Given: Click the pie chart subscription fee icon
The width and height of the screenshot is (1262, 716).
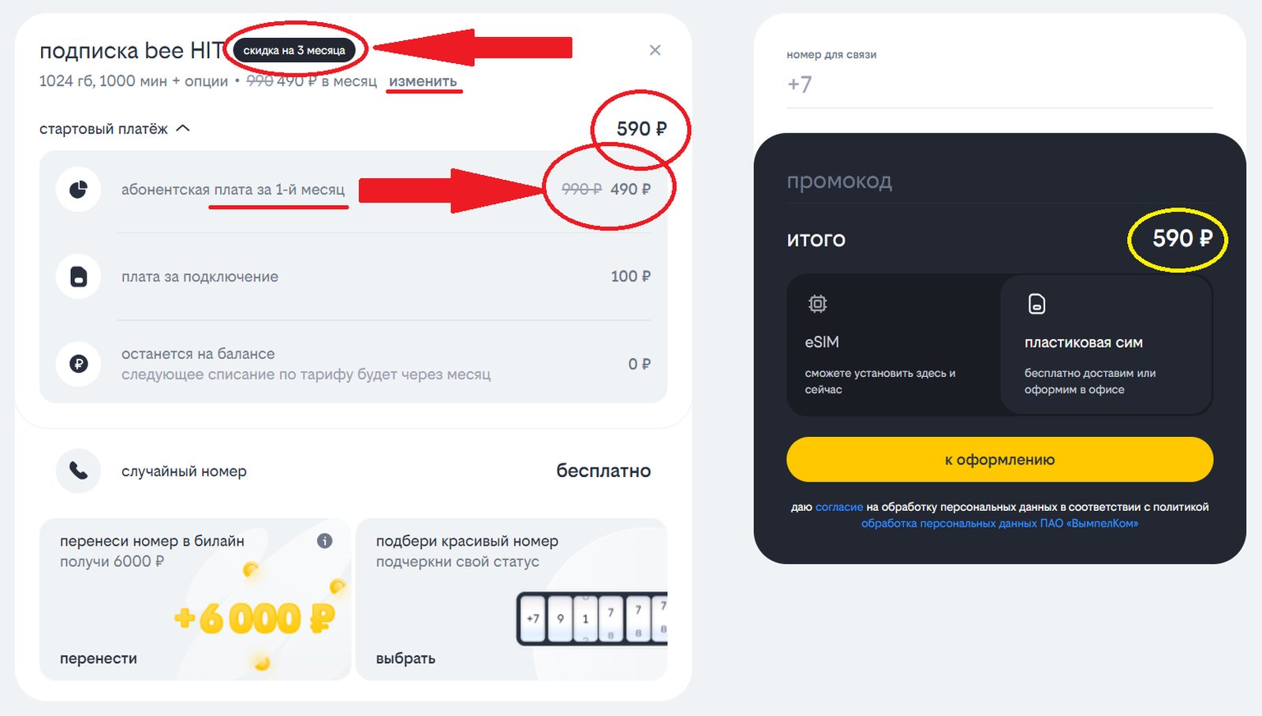Looking at the screenshot, I should pyautogui.click(x=78, y=189).
